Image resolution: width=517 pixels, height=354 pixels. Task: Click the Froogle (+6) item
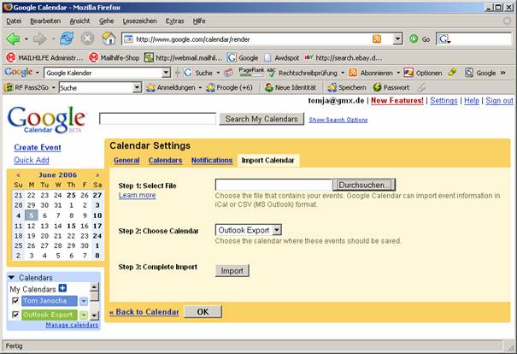(x=229, y=88)
